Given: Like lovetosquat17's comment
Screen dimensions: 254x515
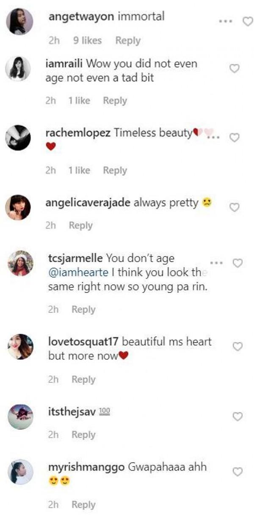Looking at the screenshot, I should [238, 347].
